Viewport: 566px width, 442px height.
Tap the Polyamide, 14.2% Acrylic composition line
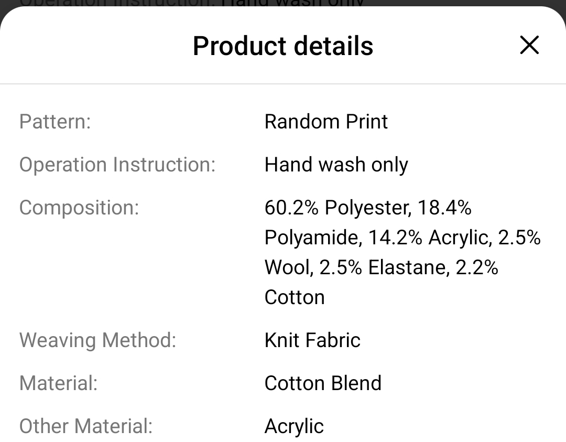tap(402, 238)
